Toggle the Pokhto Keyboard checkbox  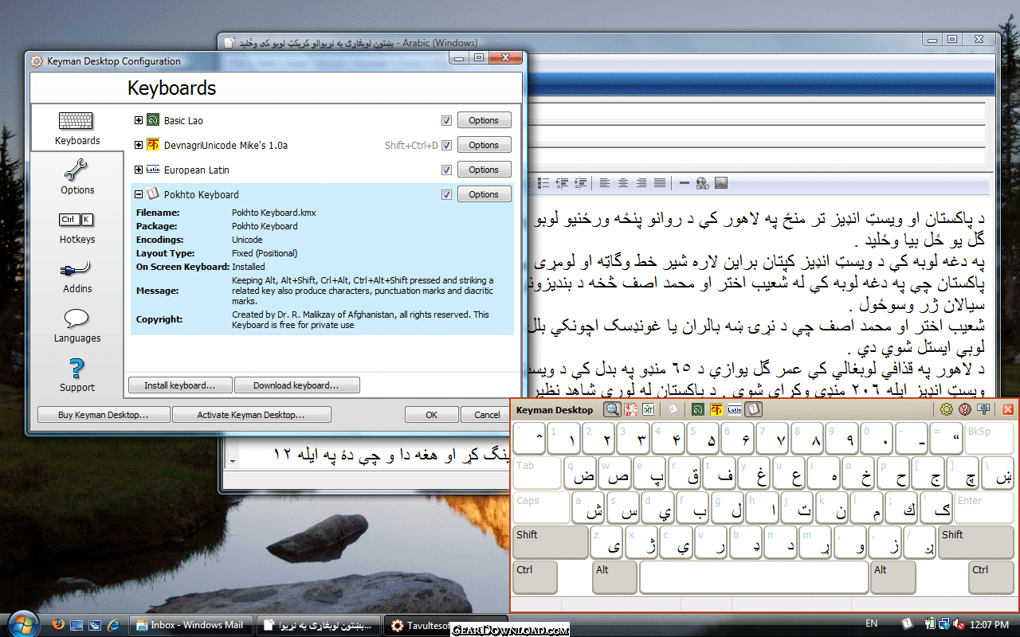pyautogui.click(x=446, y=194)
